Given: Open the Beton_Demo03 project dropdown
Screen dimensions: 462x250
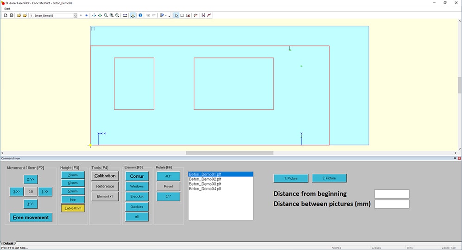Looking at the screenshot, I should (x=76, y=15).
